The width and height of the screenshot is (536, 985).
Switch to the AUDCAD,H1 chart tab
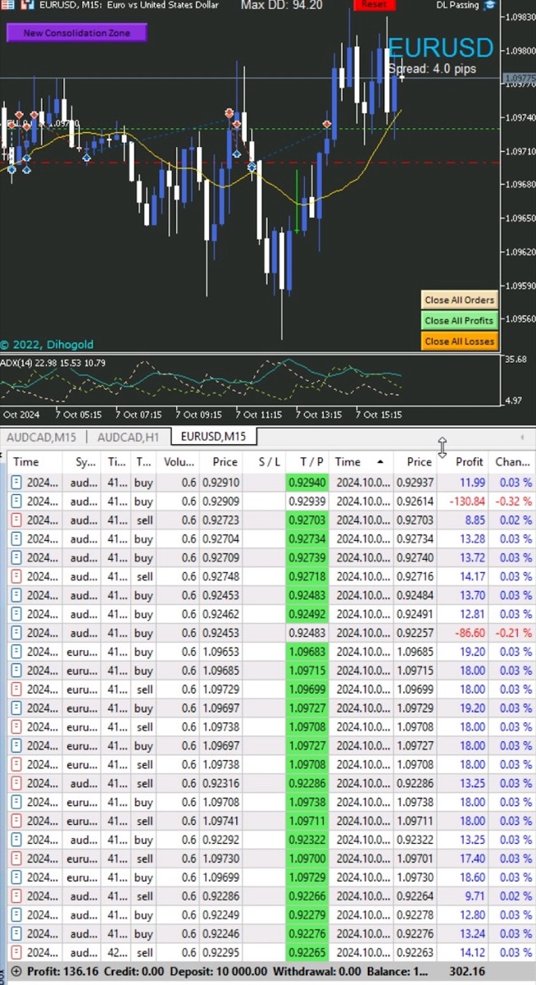[128, 437]
